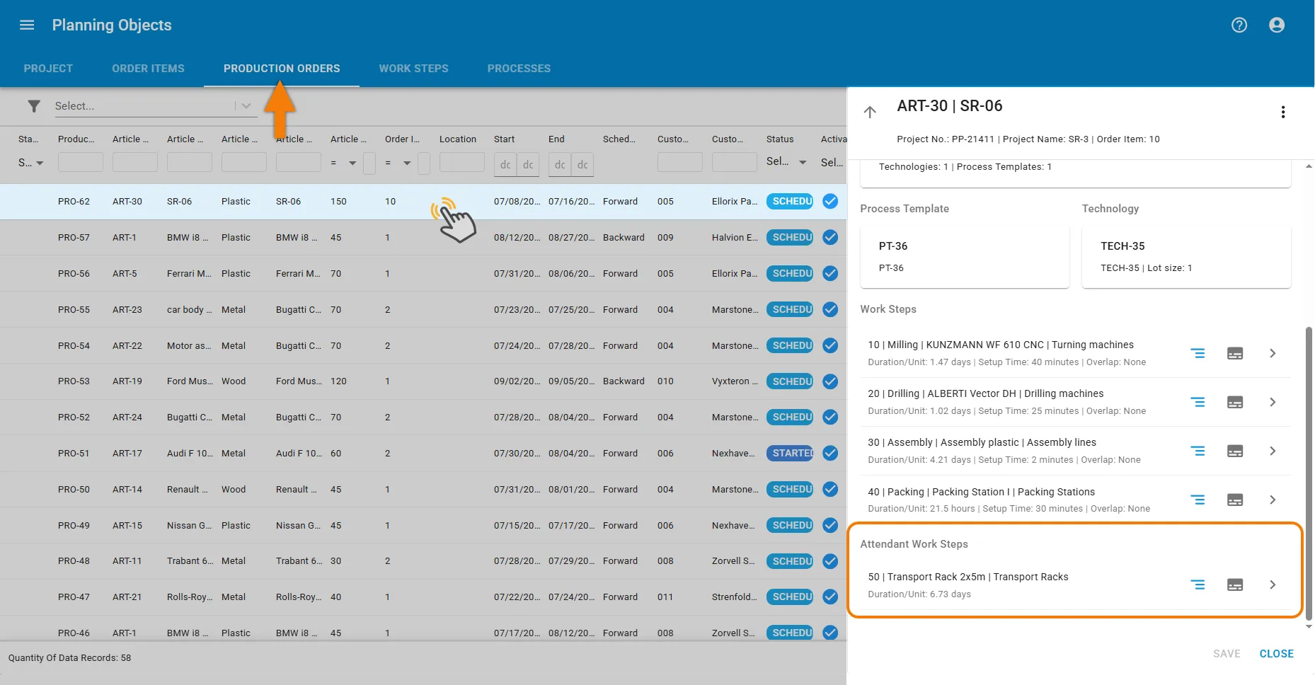The image size is (1315, 685).
Task: Toggle active checkmark for PRO-56 row
Action: point(830,273)
